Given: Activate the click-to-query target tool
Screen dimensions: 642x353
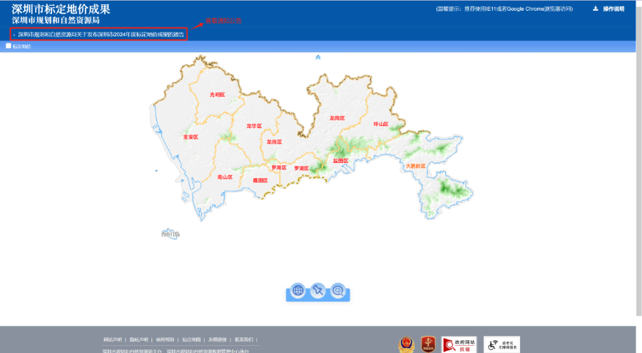Looking at the screenshot, I should click(x=338, y=290).
